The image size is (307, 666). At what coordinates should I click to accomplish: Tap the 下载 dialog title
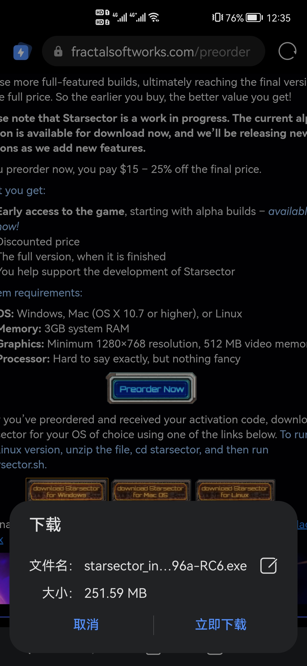tap(45, 524)
